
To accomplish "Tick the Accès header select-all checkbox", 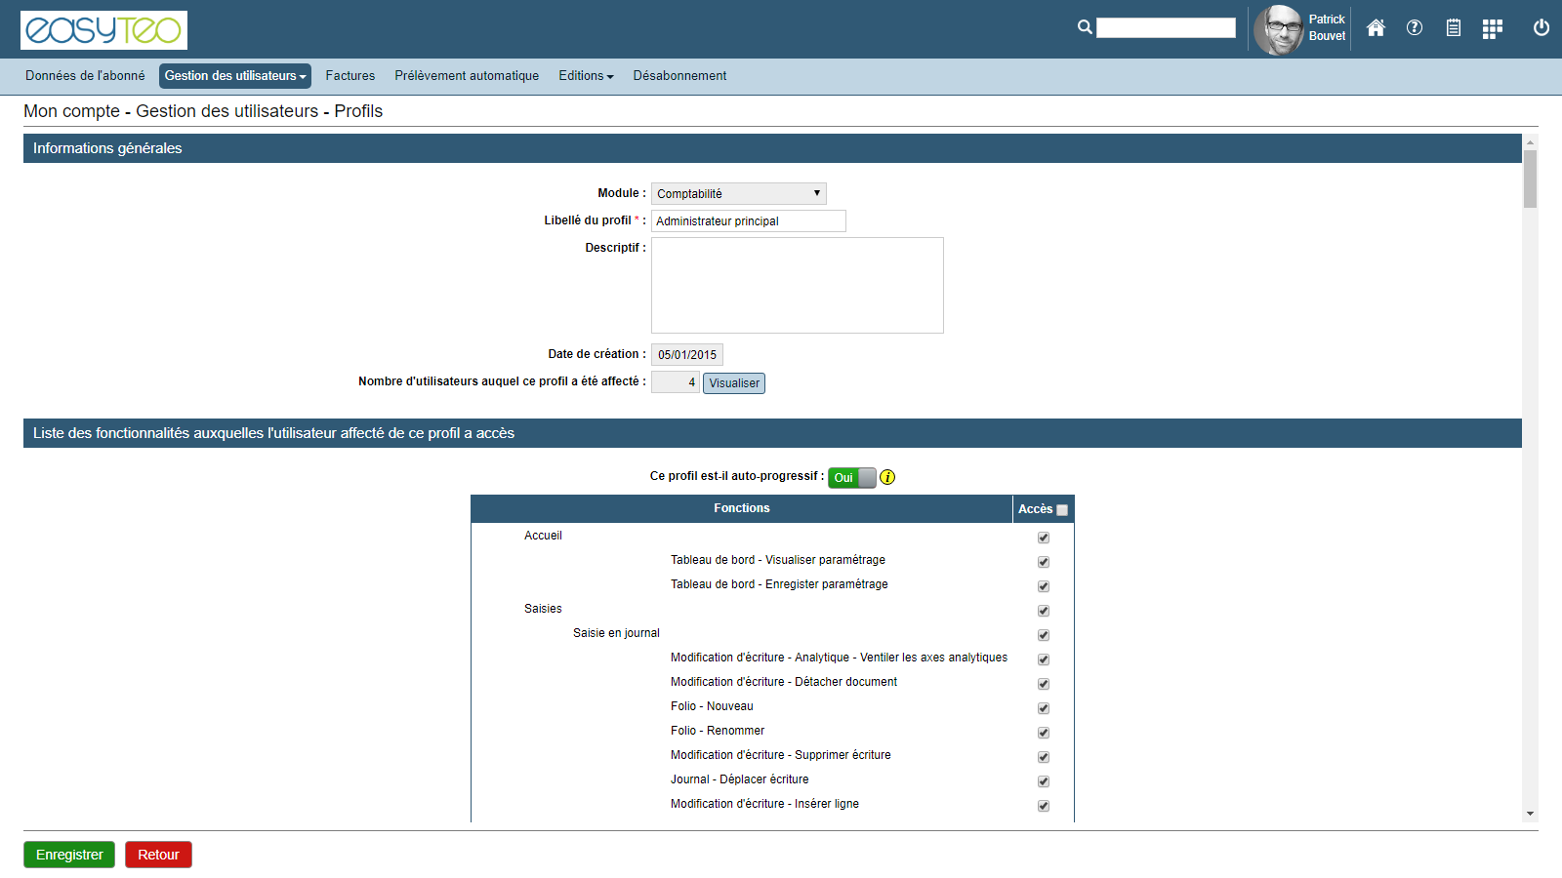I will click(x=1062, y=510).
